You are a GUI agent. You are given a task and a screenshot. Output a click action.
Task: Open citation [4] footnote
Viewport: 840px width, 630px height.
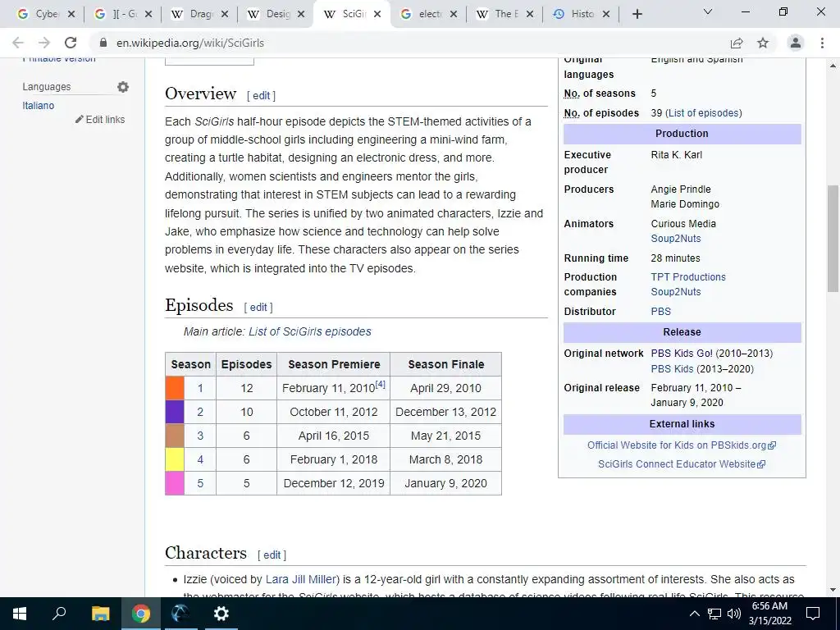pos(381,384)
